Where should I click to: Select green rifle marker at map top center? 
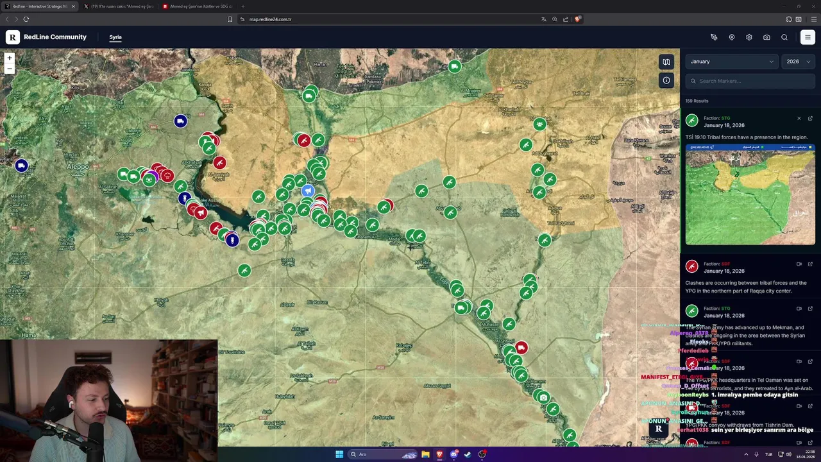click(x=454, y=67)
